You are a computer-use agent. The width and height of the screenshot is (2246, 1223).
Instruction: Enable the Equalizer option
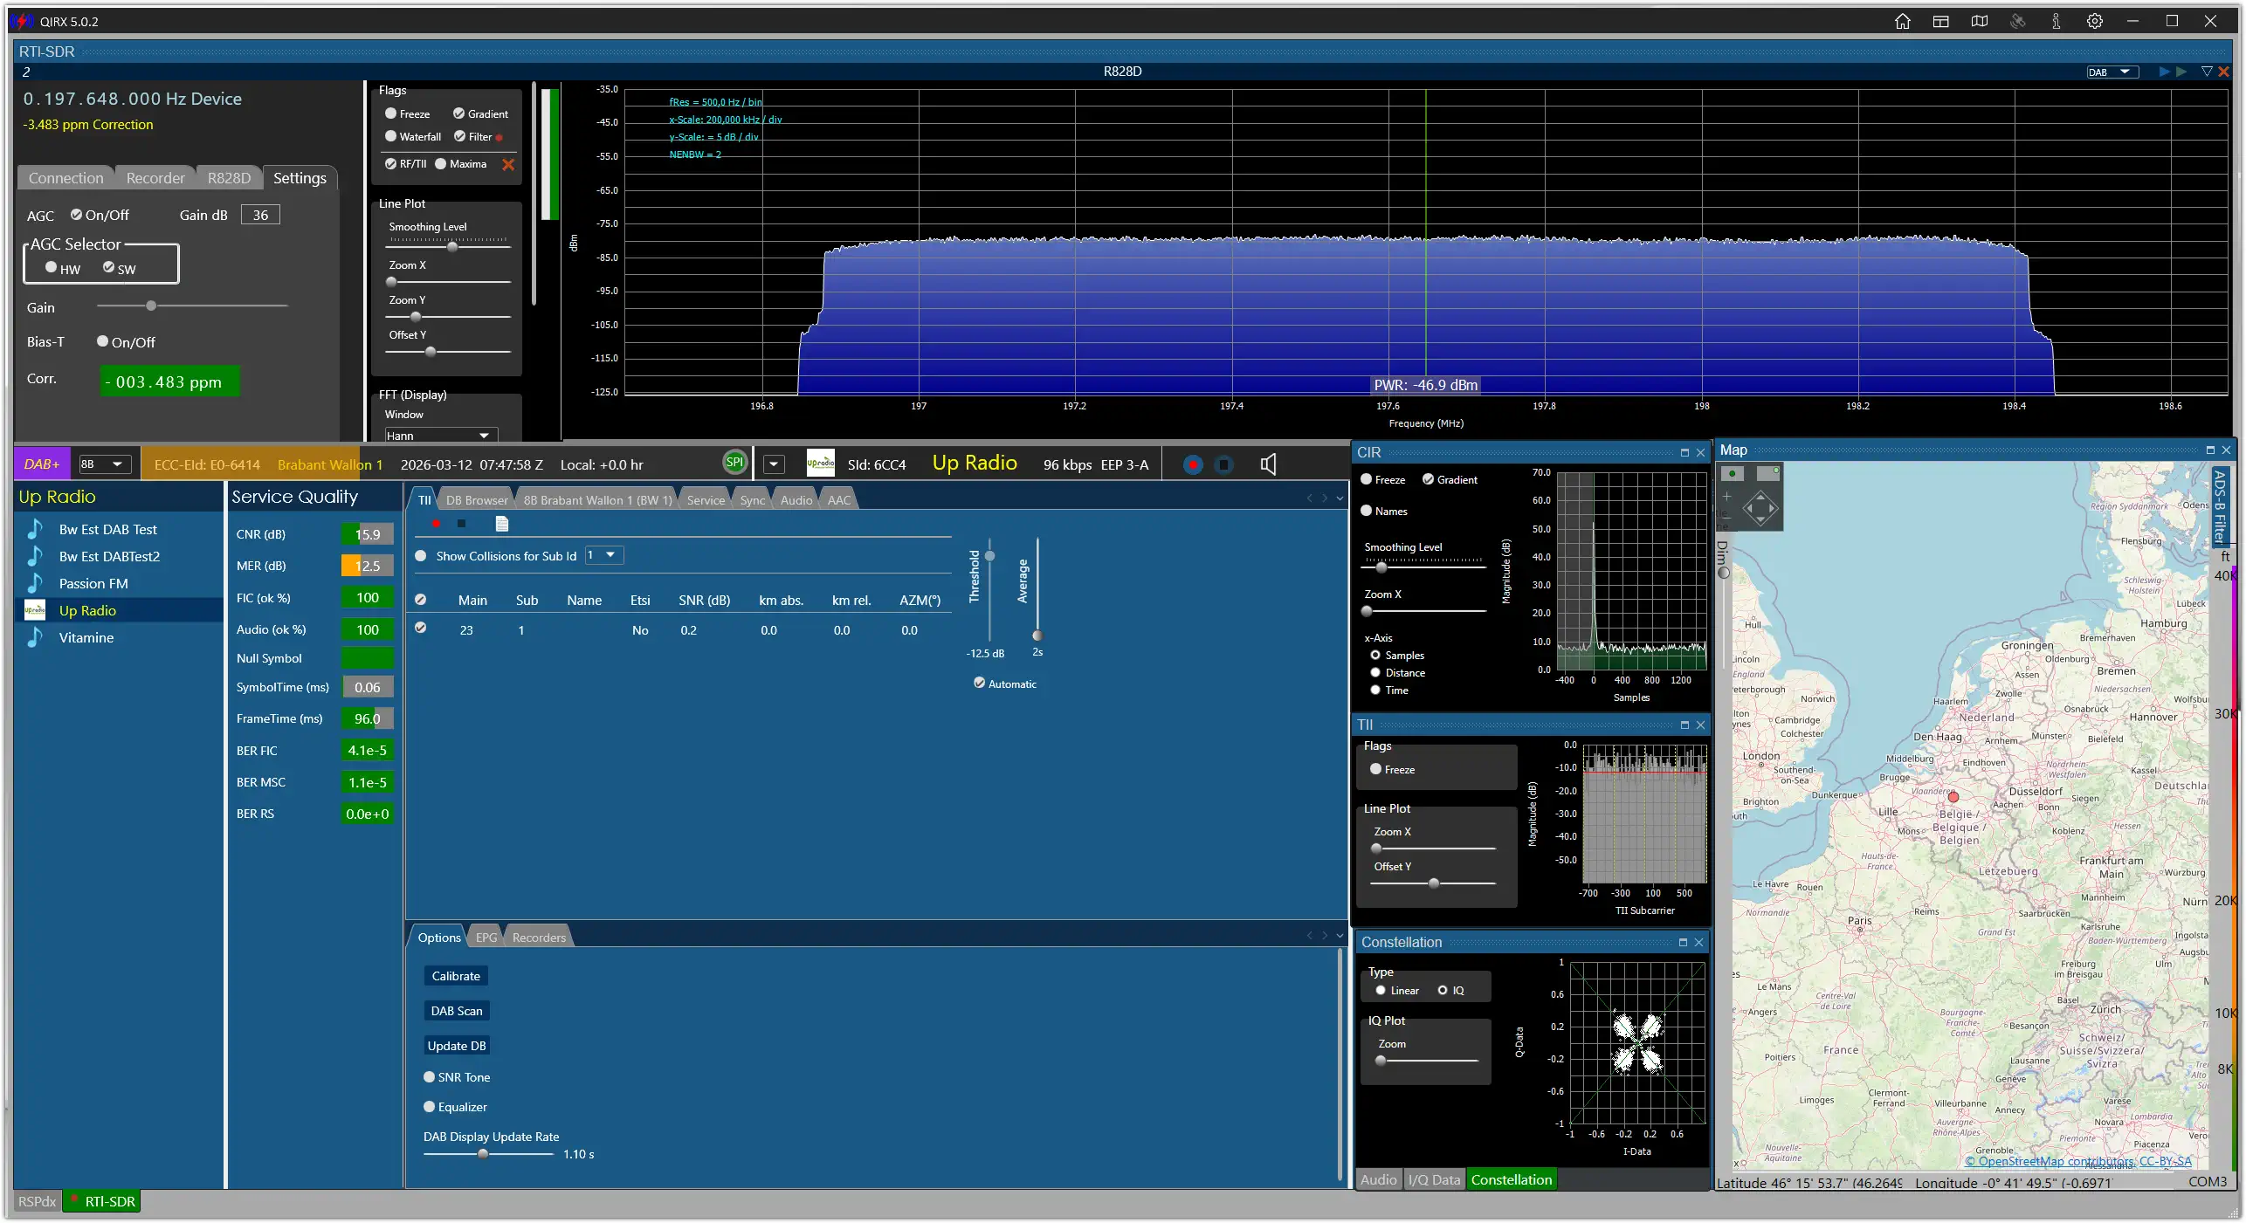click(429, 1107)
